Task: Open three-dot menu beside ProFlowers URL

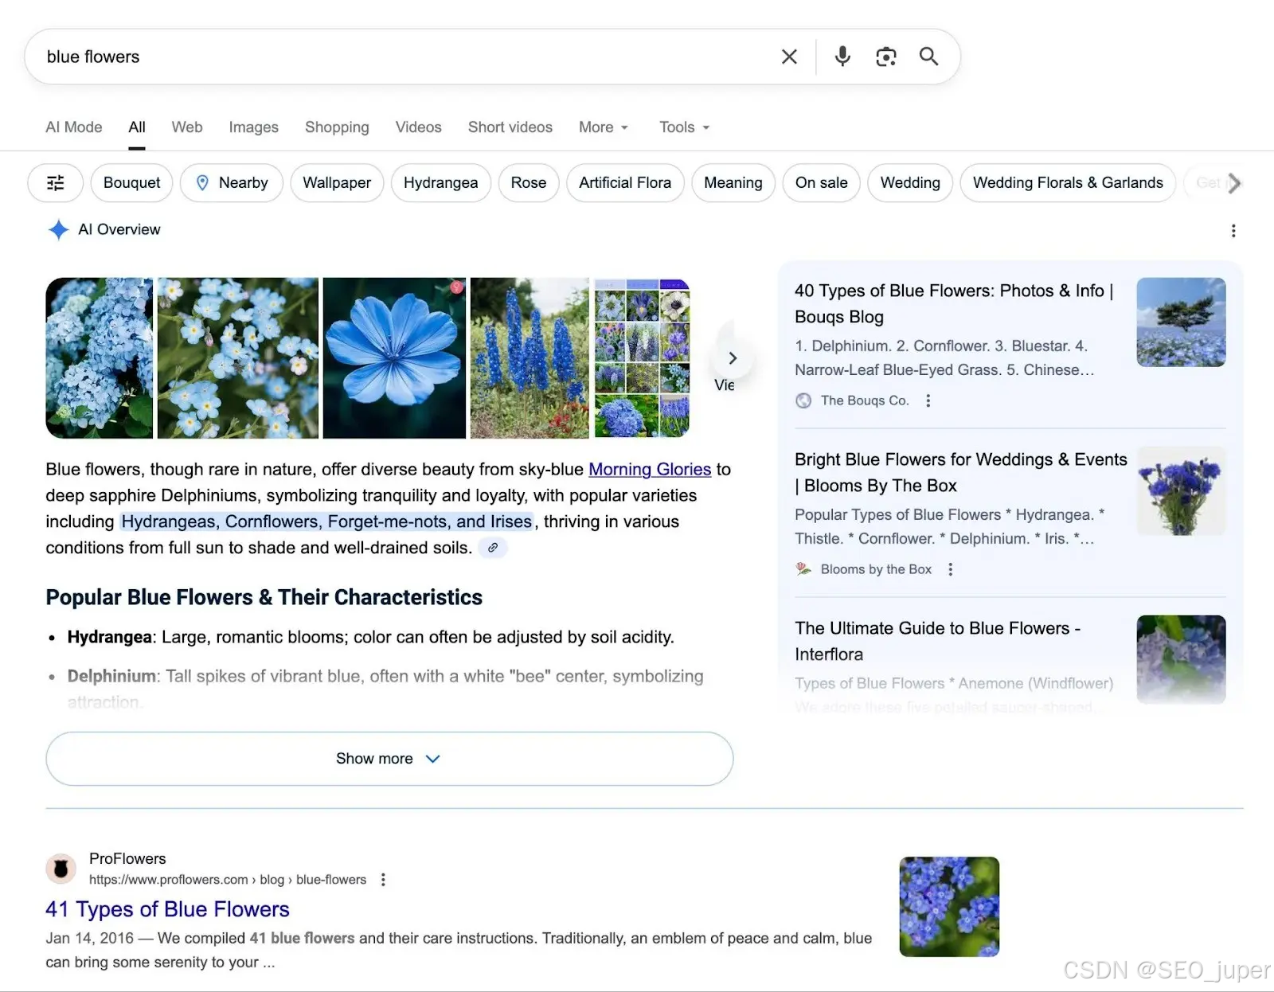Action: click(383, 880)
